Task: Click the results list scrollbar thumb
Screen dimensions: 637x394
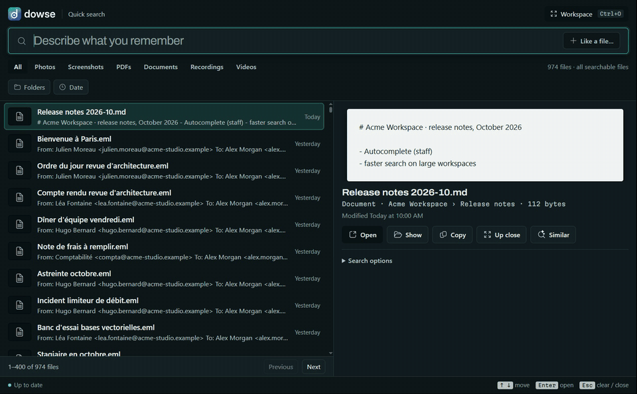Action: click(330, 109)
